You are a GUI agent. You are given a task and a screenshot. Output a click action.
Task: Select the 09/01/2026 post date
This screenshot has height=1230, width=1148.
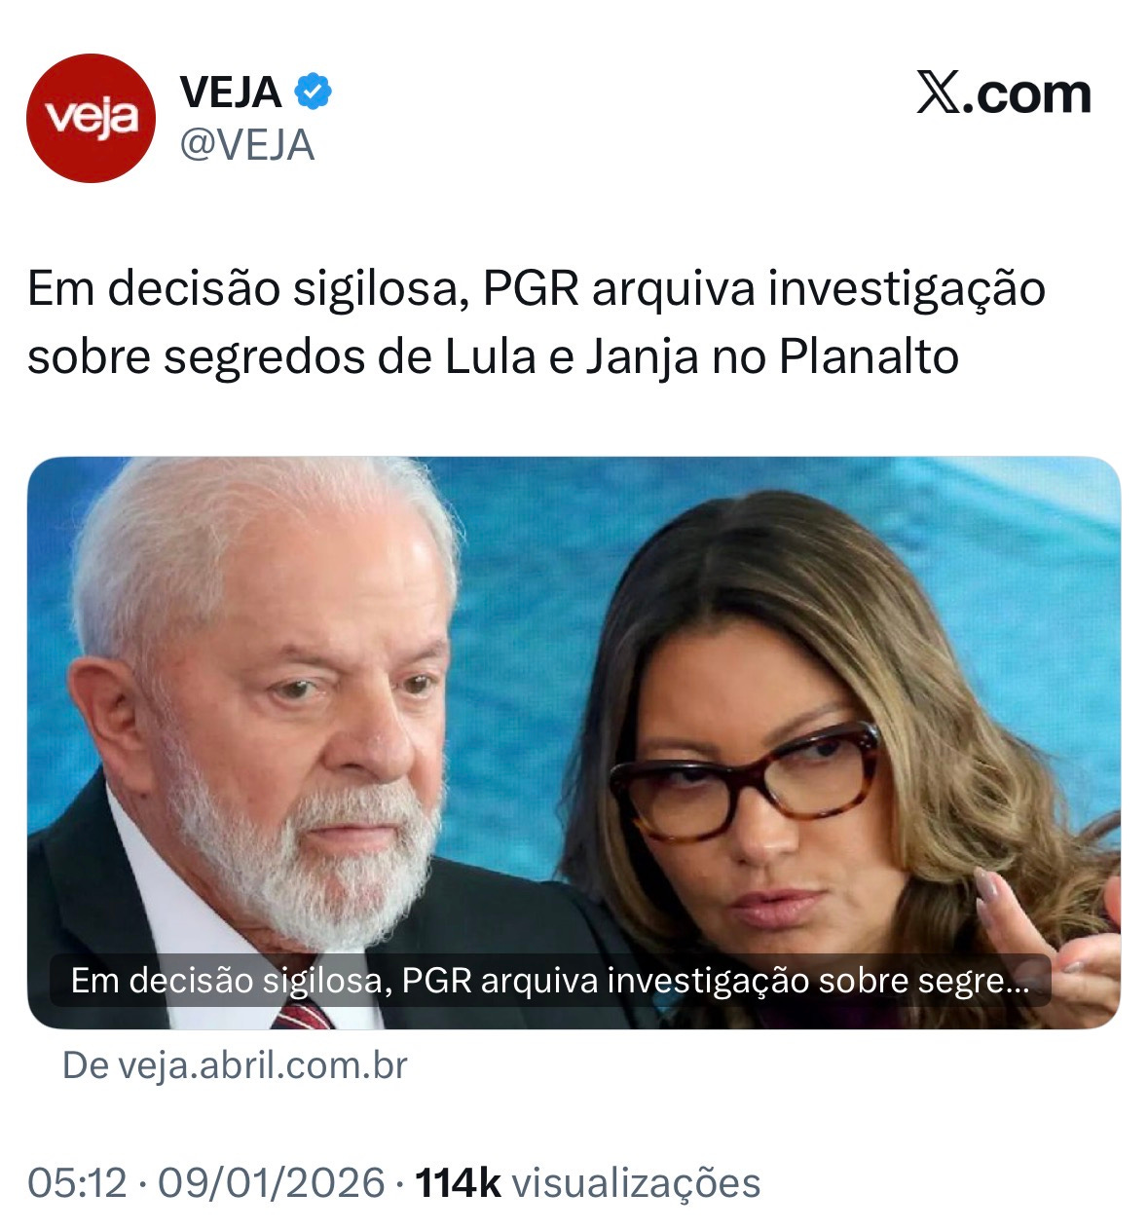[x=272, y=1183]
